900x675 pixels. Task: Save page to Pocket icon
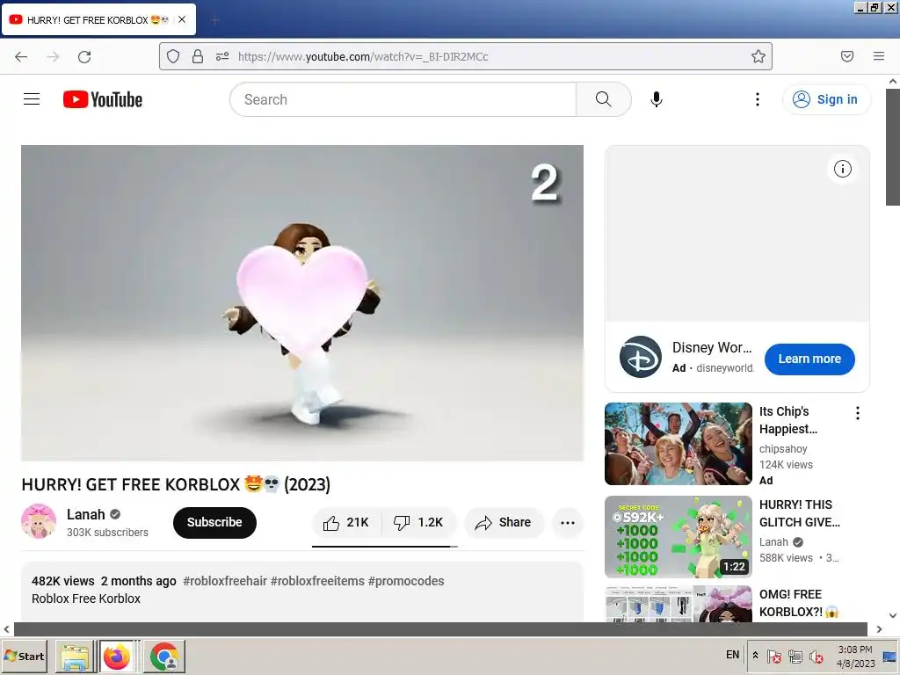[846, 56]
